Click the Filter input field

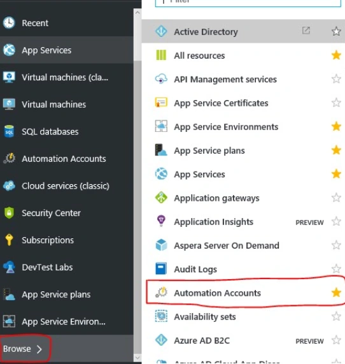pos(248,3)
